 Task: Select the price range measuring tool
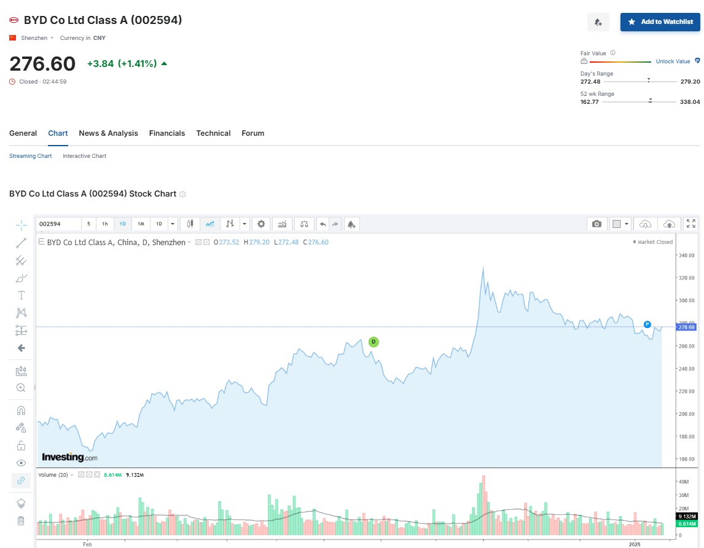(21, 331)
